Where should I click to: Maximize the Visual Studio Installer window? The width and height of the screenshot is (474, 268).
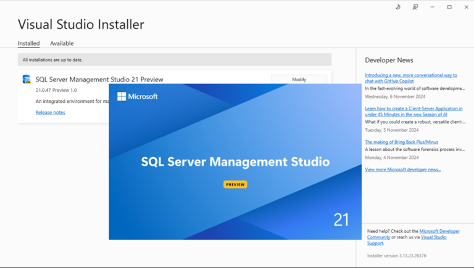[x=449, y=7]
